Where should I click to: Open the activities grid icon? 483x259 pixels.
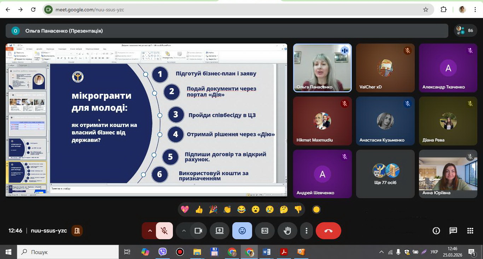(470, 231)
